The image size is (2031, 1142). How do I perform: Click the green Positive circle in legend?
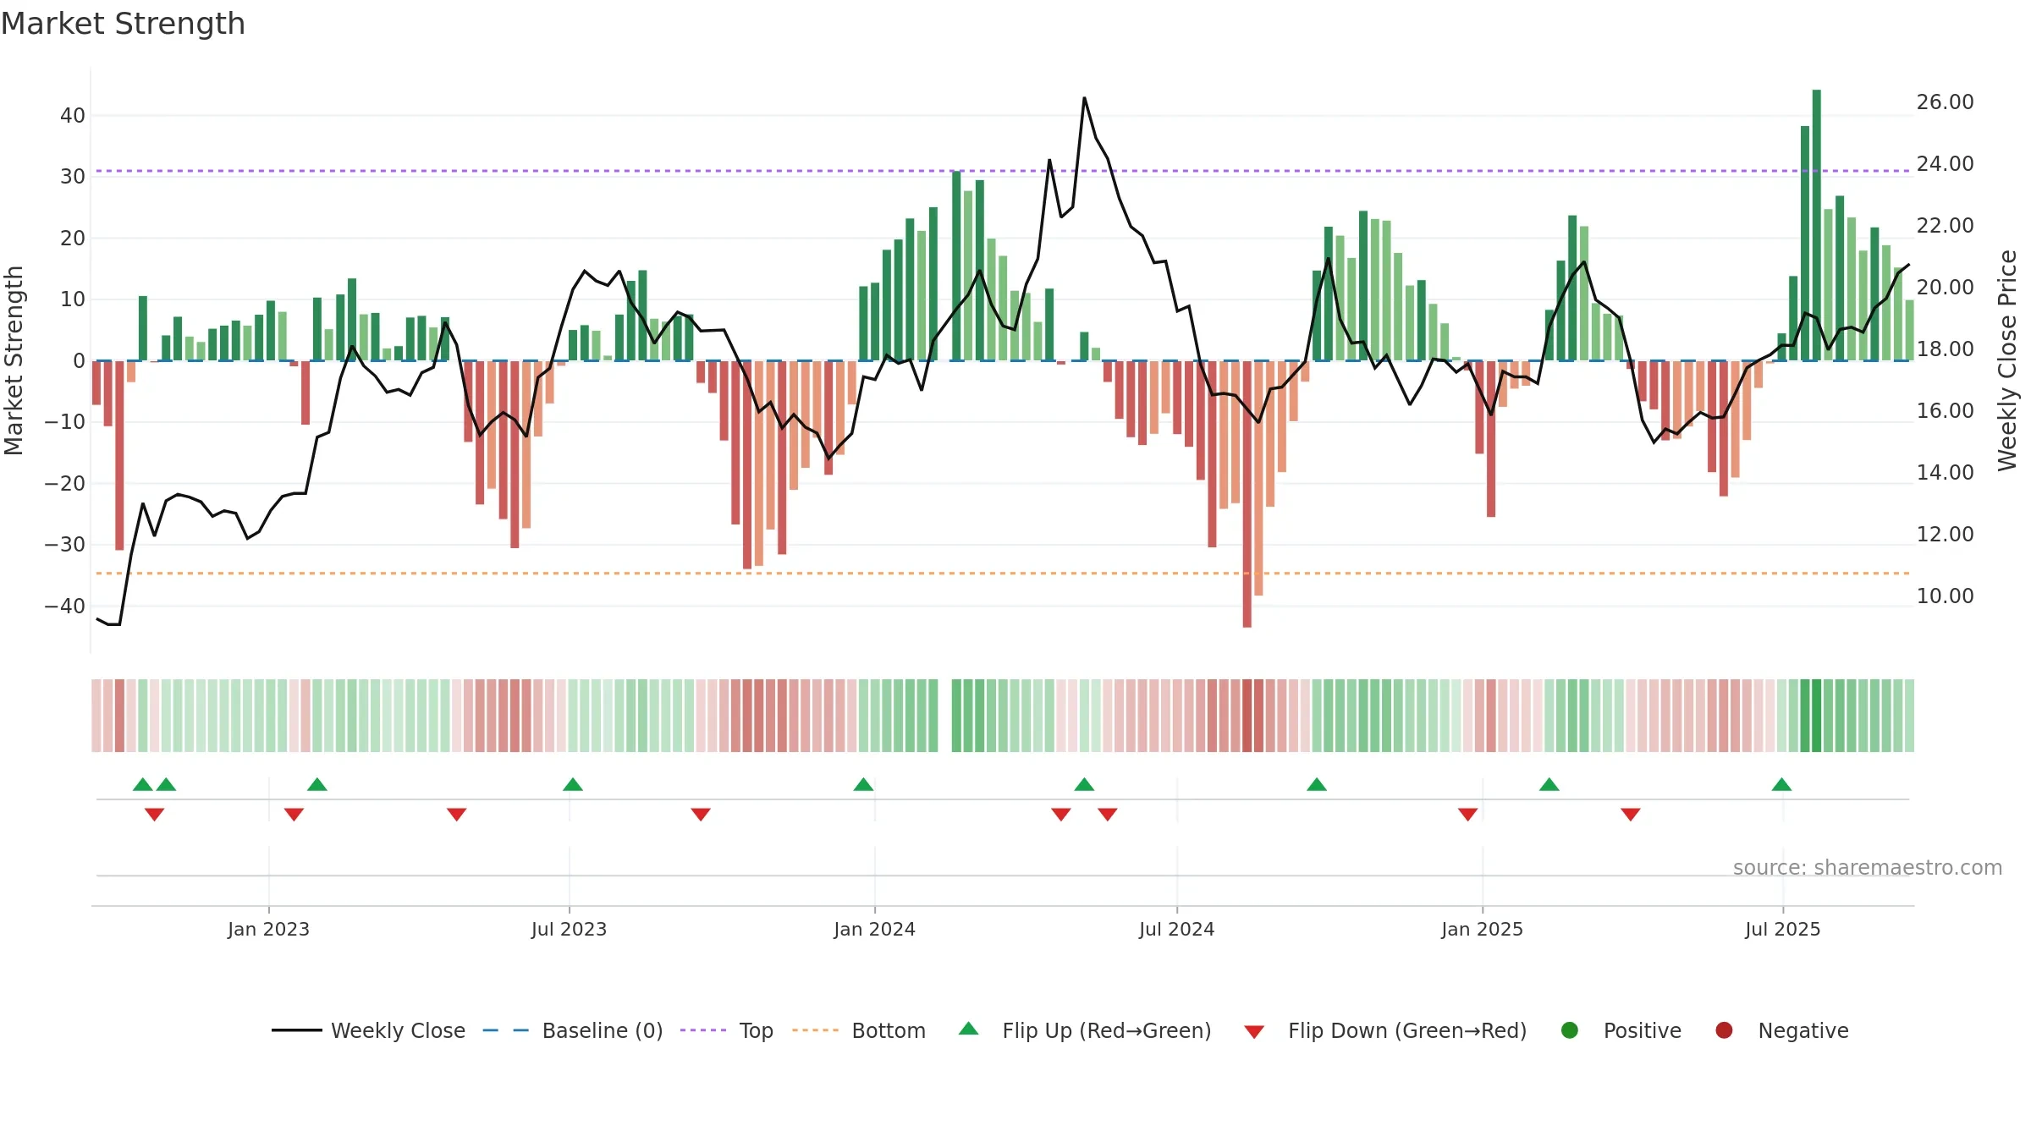1570,1030
